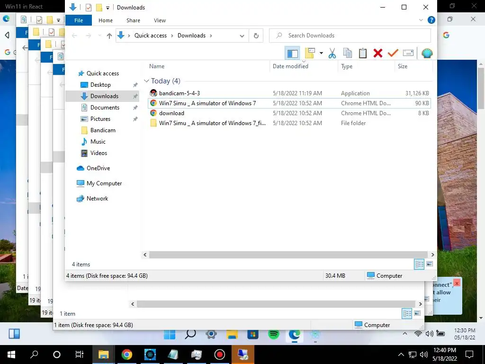Screen dimensions: 485x364
Task: Select Quick access in navigation pane
Action: [x=103, y=73]
